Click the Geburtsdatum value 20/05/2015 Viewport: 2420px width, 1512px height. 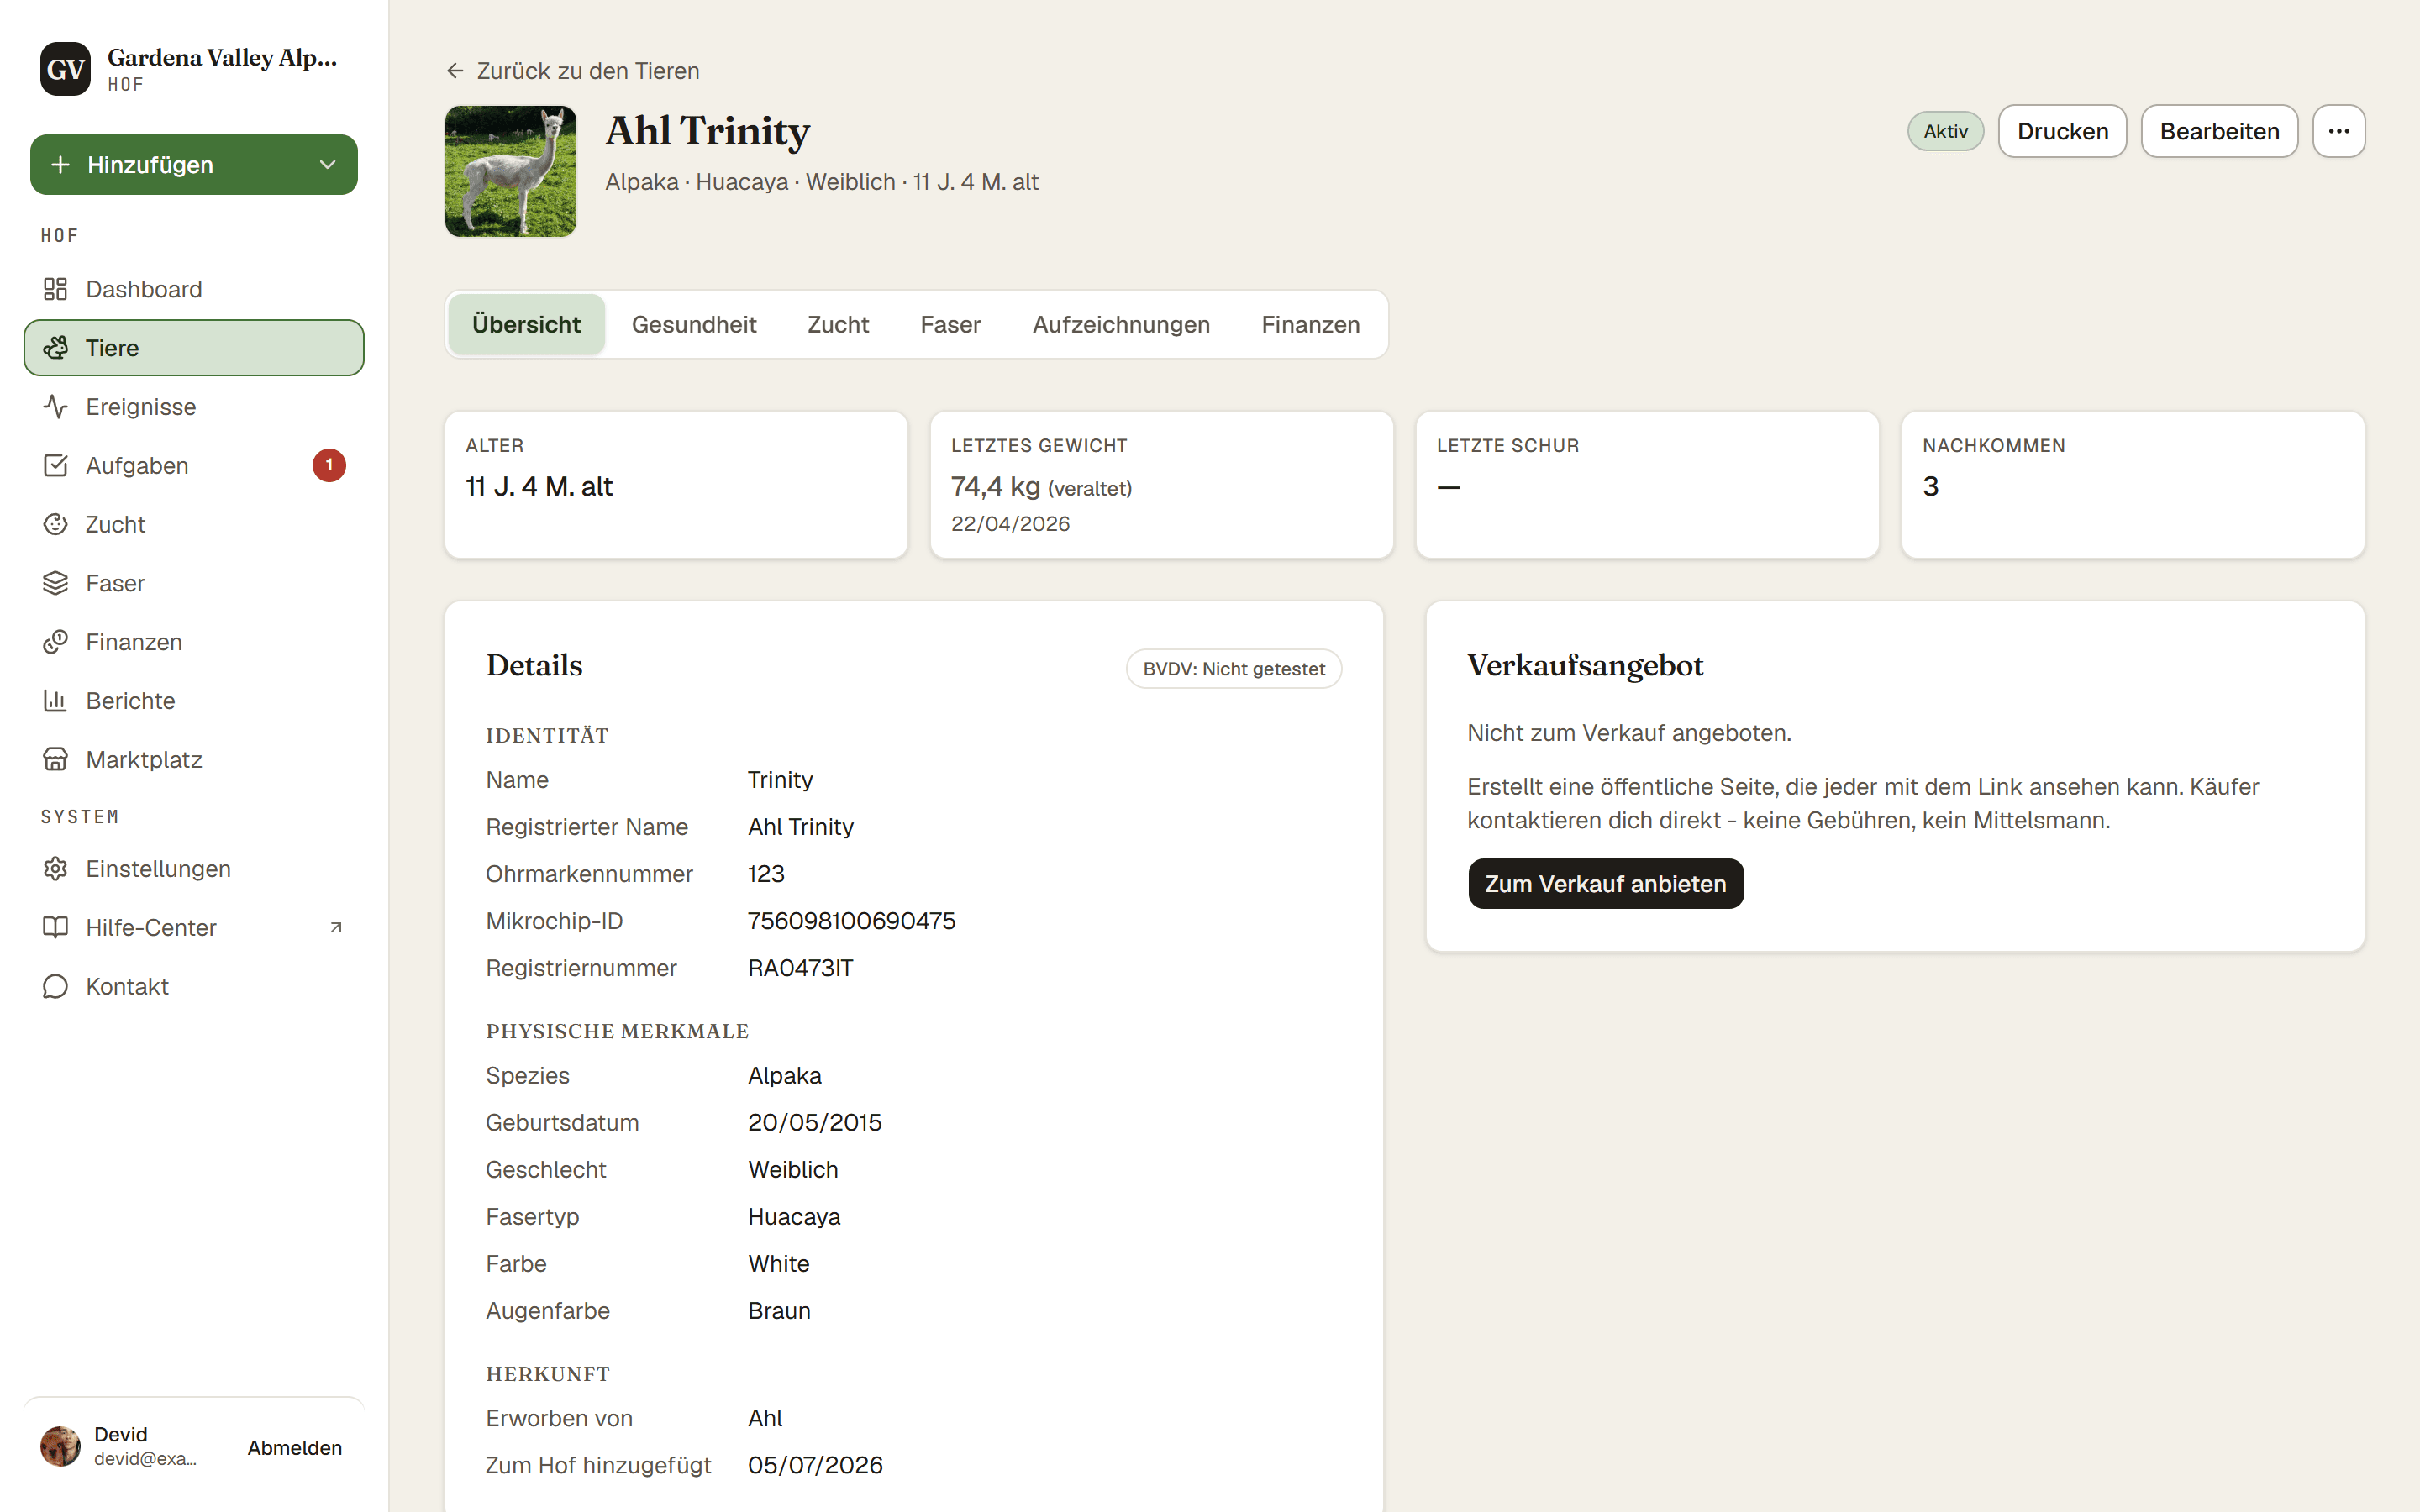[815, 1123]
